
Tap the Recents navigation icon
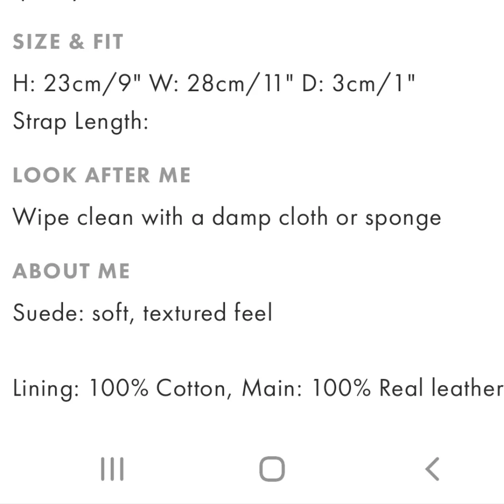tap(111, 468)
